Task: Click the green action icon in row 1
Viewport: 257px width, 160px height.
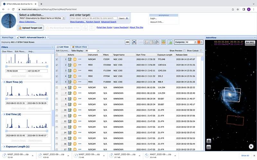Action: (70, 59)
